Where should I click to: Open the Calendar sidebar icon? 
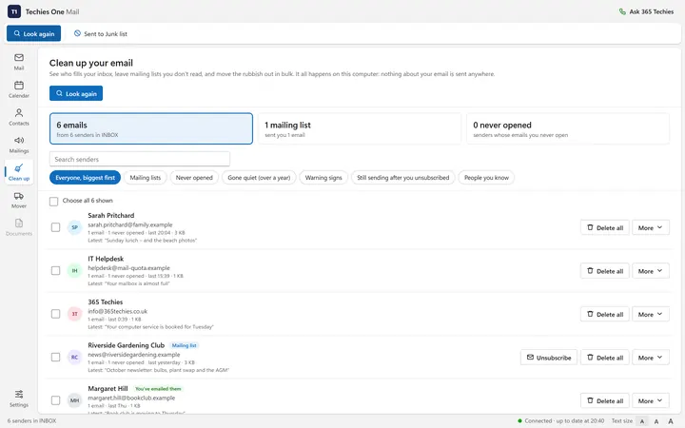point(19,89)
